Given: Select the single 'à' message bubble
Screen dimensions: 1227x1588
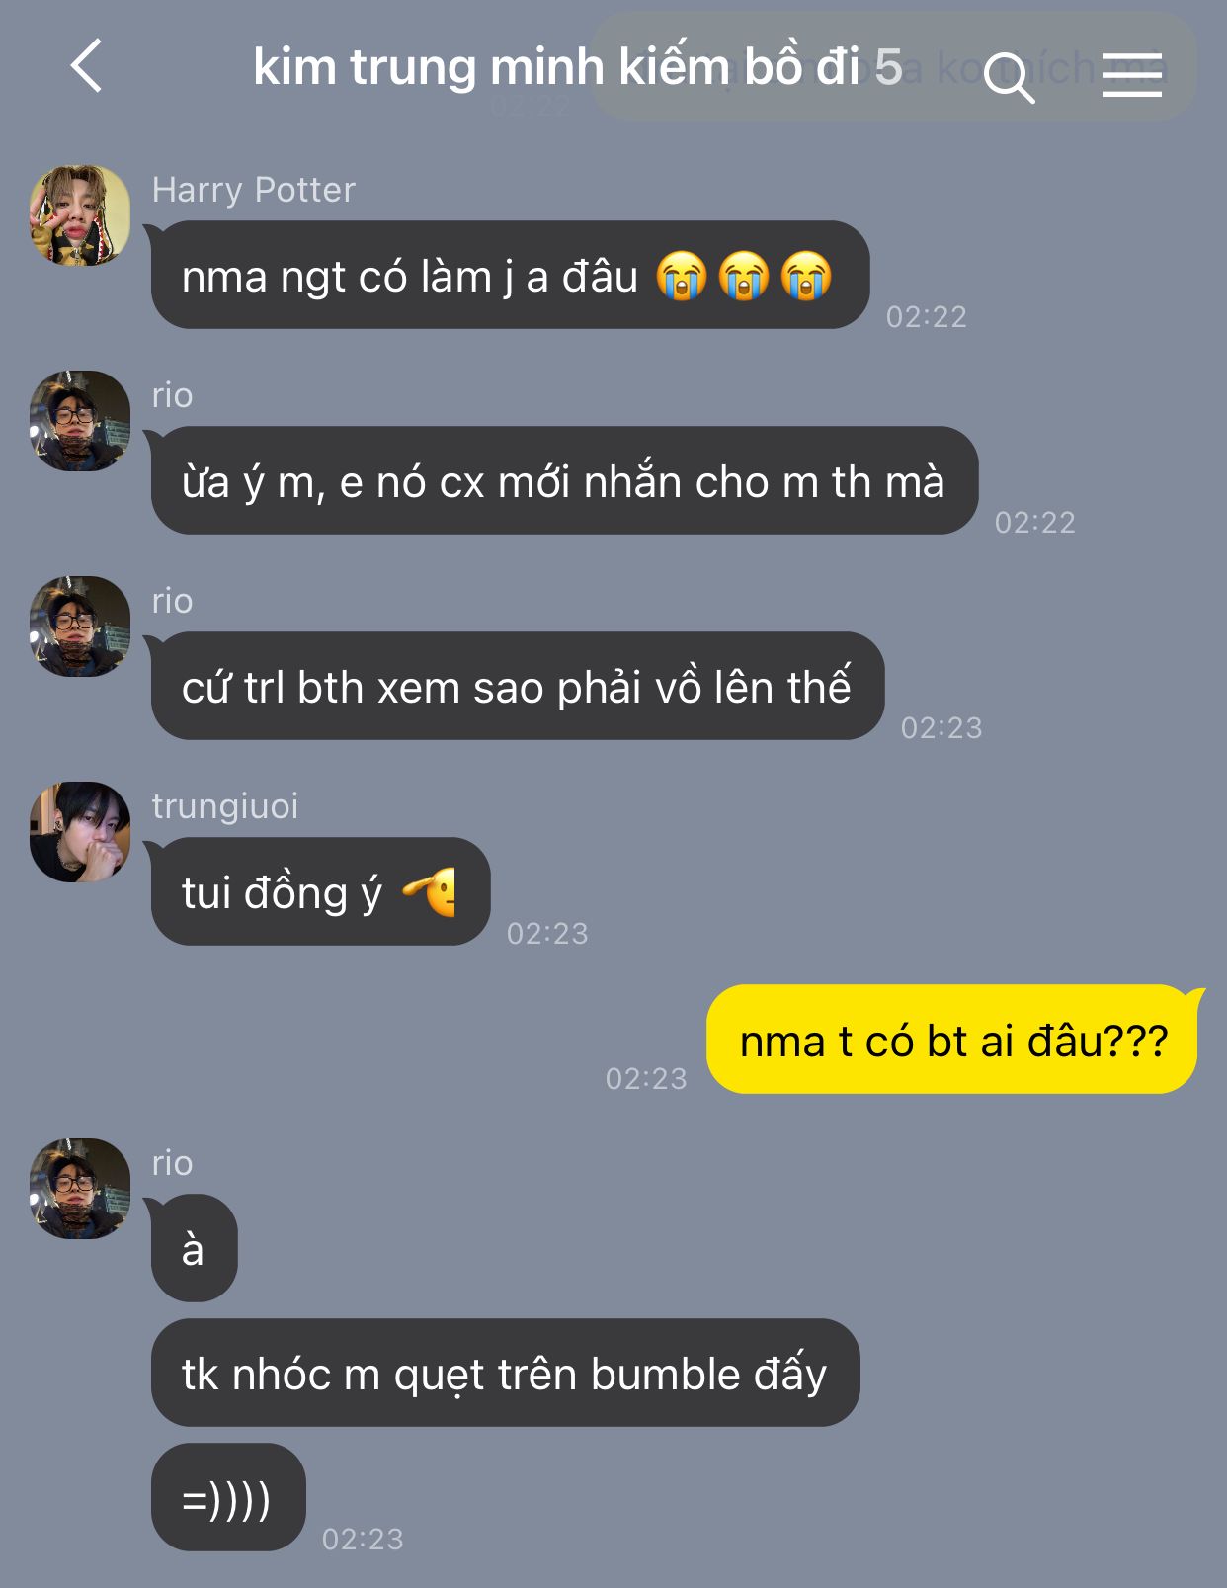Looking at the screenshot, I should pos(194,1248).
